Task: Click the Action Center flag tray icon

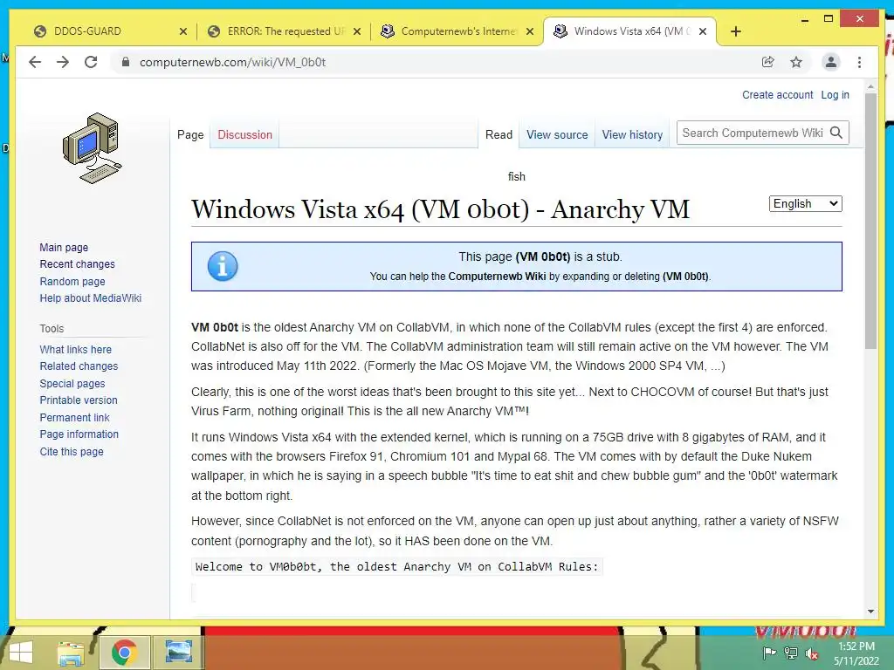Action: pyautogui.click(x=769, y=653)
